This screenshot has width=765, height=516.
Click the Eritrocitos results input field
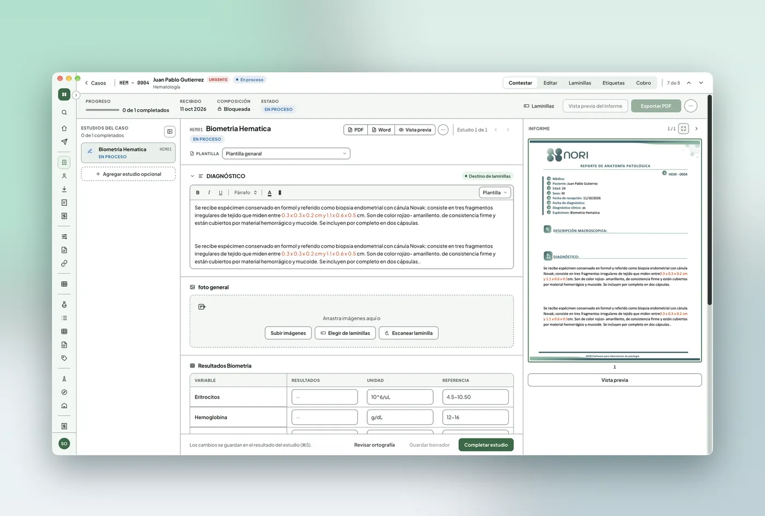coord(325,397)
